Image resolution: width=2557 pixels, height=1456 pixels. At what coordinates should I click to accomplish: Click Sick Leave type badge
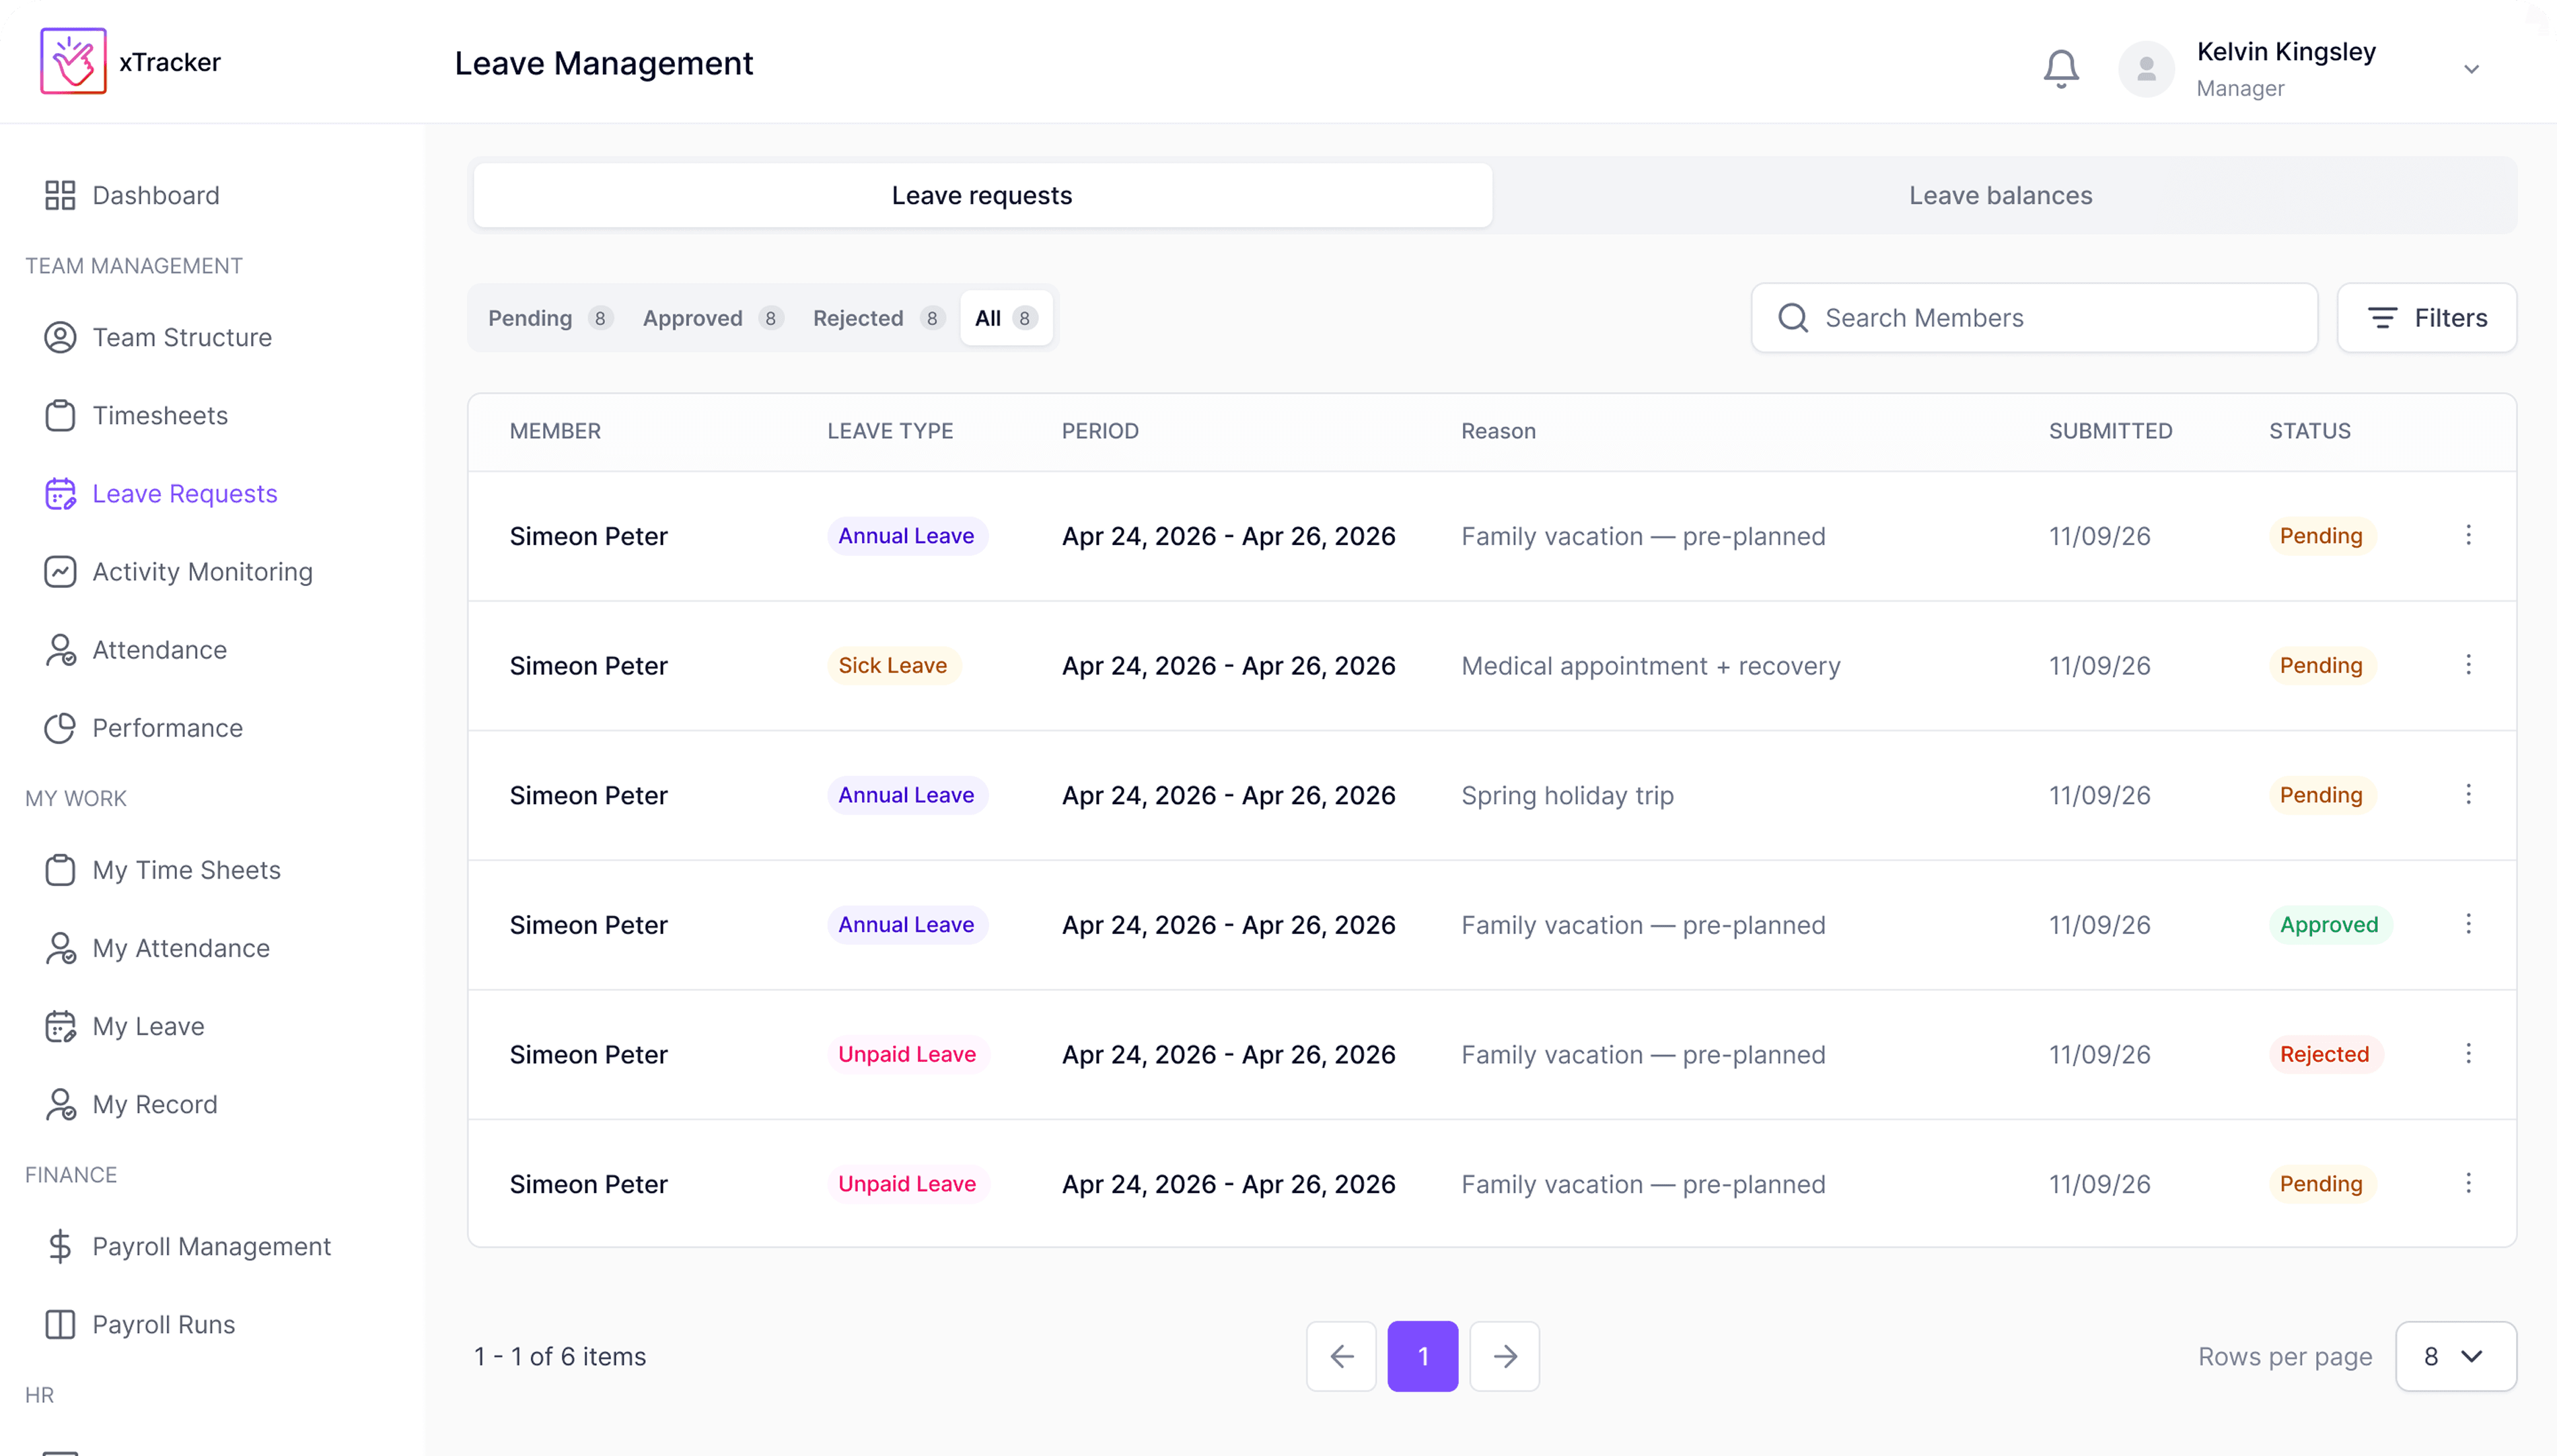[x=893, y=665]
